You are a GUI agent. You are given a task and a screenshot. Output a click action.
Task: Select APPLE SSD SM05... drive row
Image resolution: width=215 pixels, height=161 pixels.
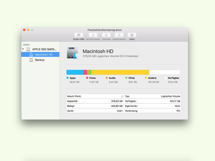coord(40,49)
